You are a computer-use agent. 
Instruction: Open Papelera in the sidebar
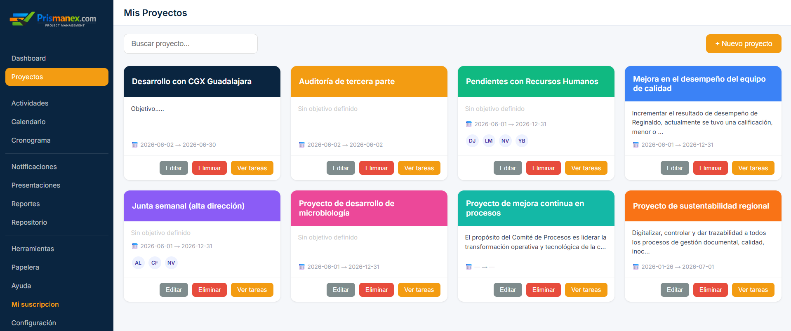(x=57, y=267)
